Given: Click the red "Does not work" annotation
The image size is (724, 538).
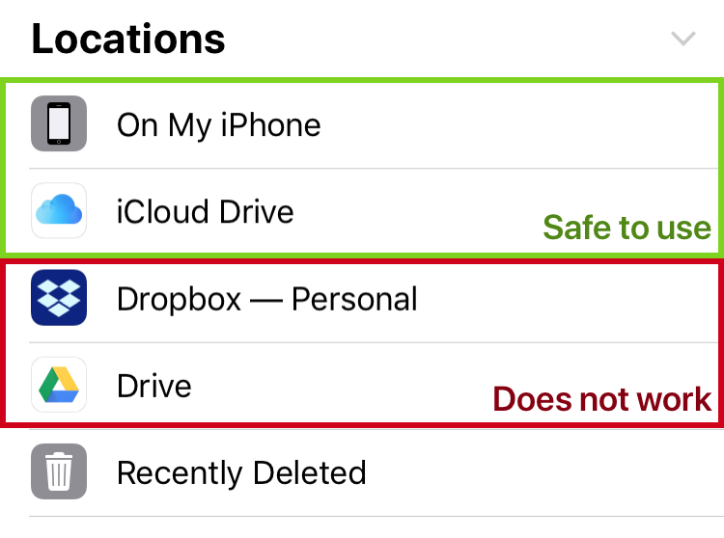Looking at the screenshot, I should tap(602, 399).
